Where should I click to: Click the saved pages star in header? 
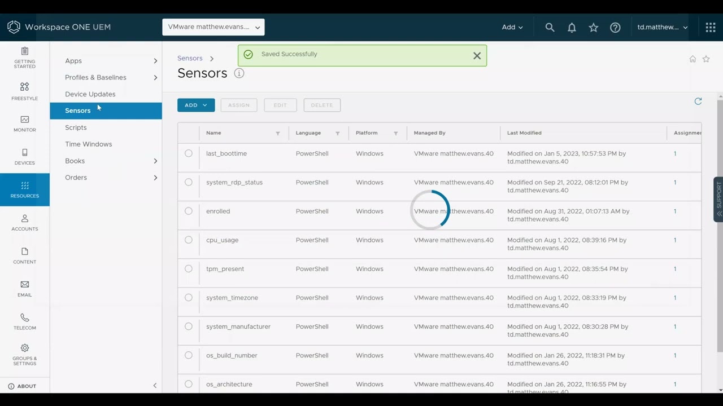click(x=594, y=27)
